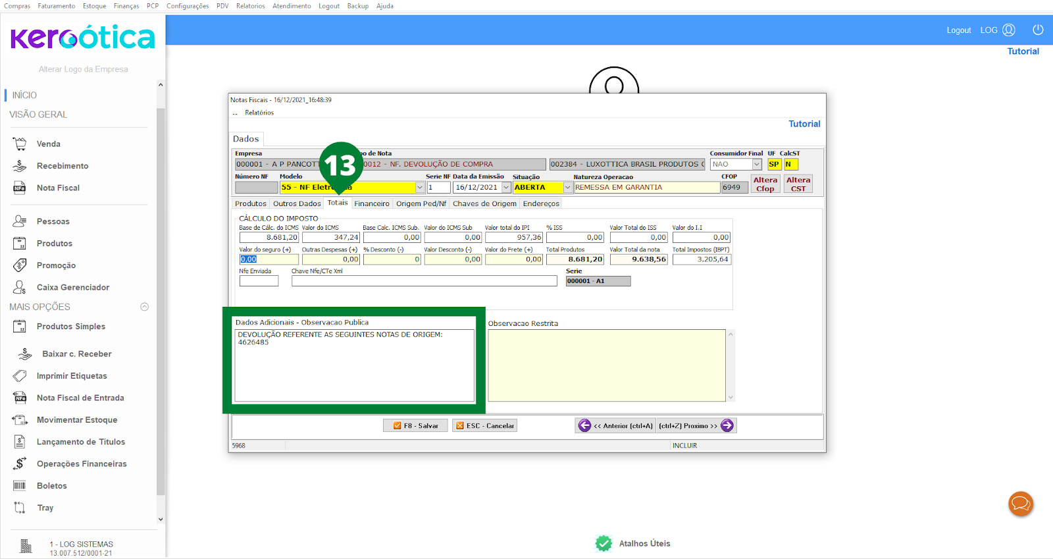Viewport: 1053px width, 559px height.
Task: Select the Boletos barcode icon
Action: pyautogui.click(x=20, y=486)
